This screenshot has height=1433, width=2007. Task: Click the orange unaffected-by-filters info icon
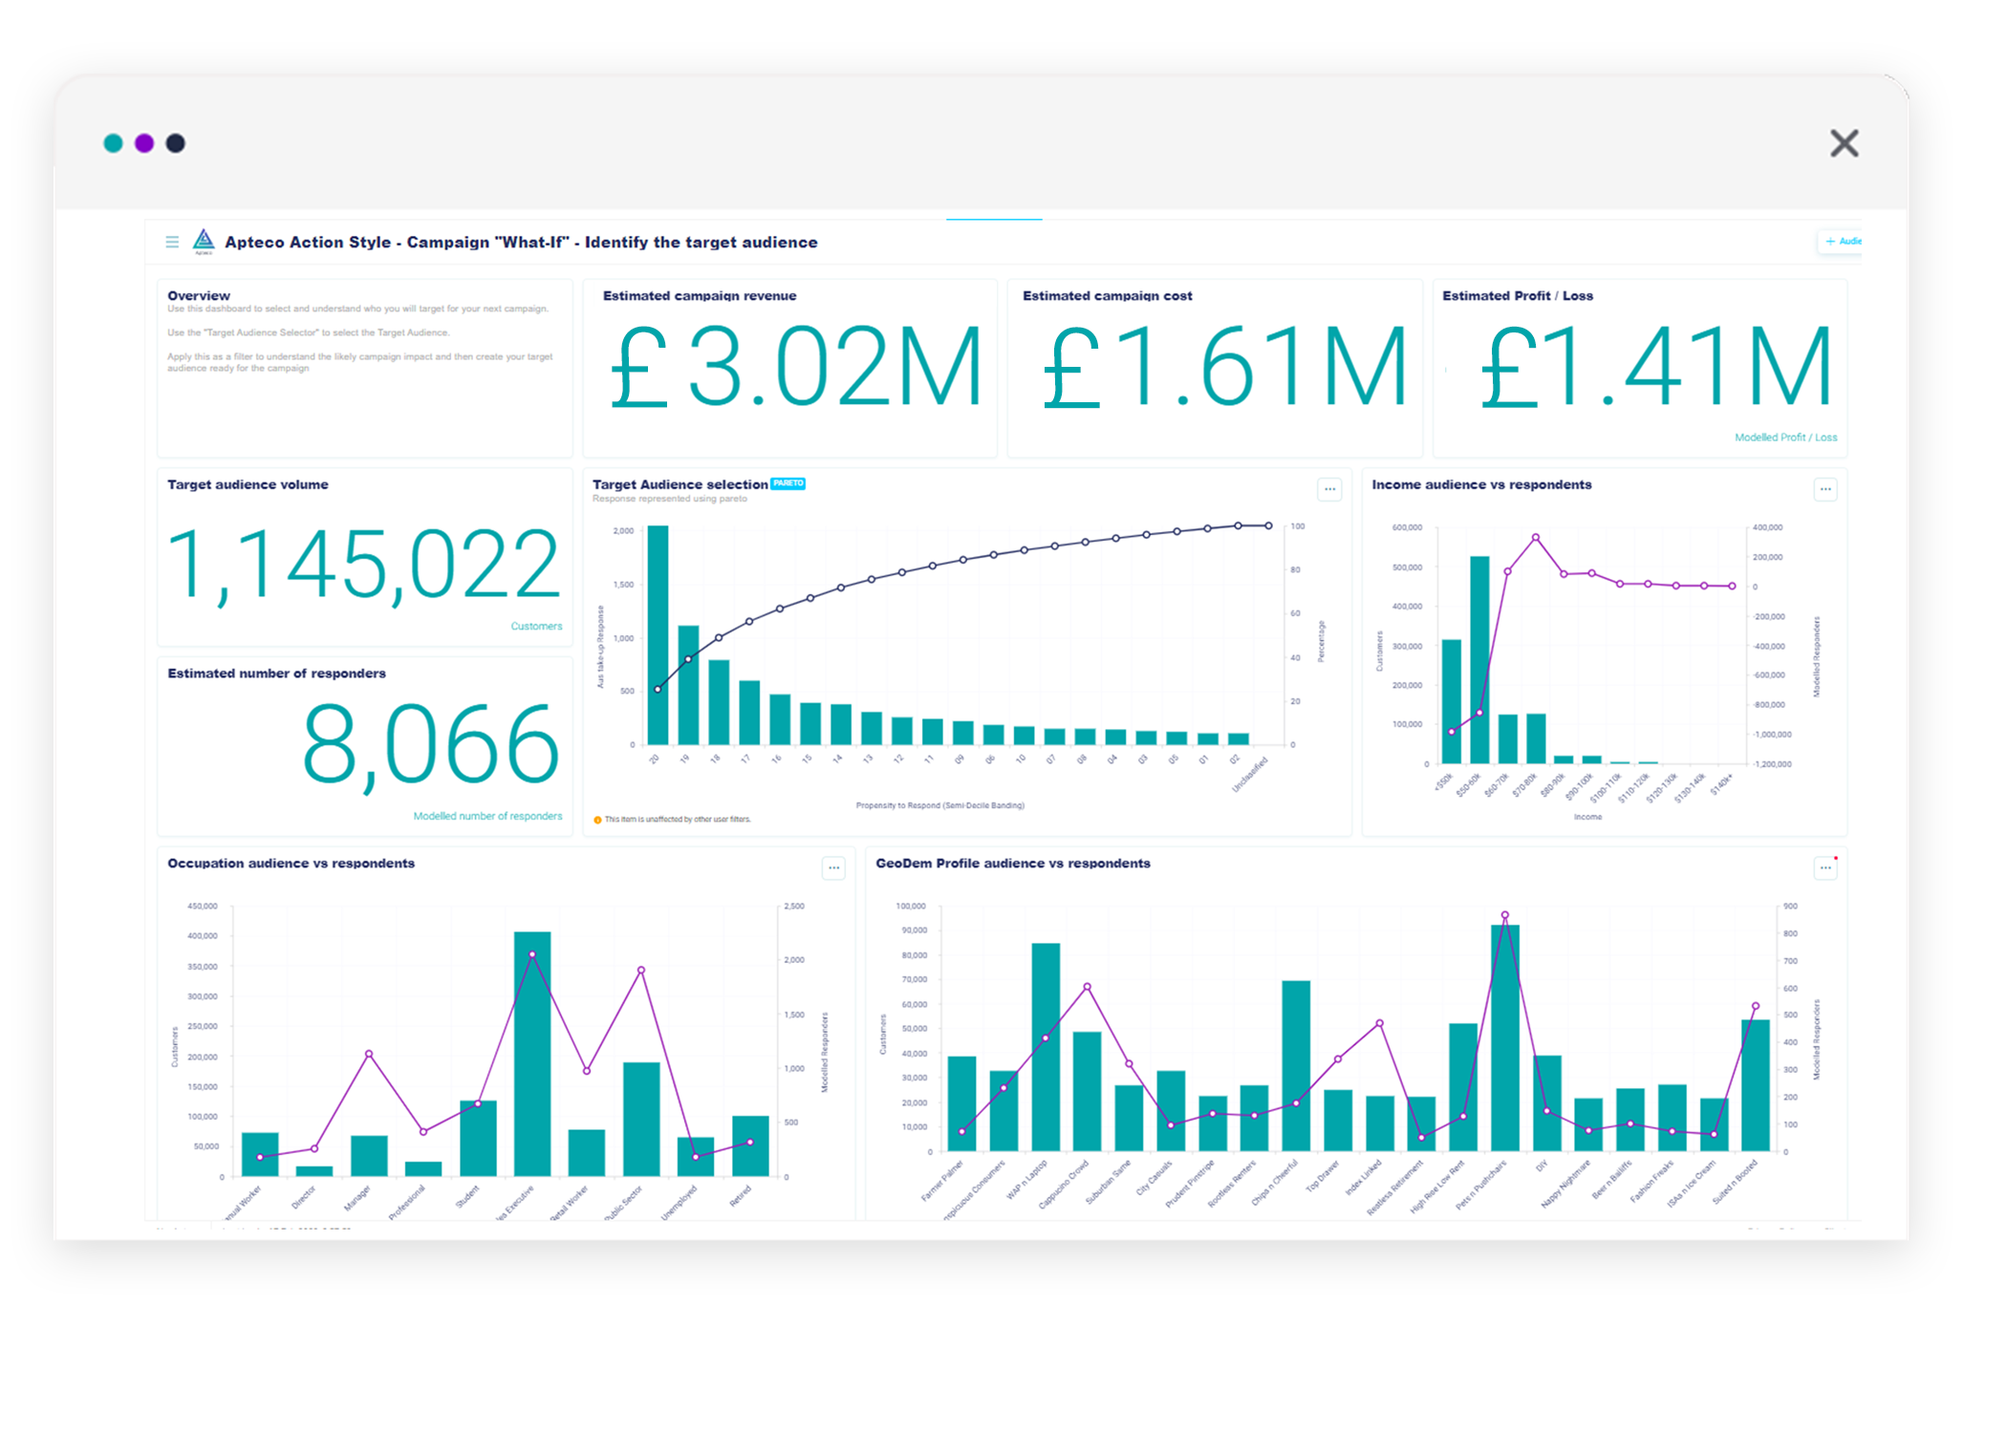point(597,820)
